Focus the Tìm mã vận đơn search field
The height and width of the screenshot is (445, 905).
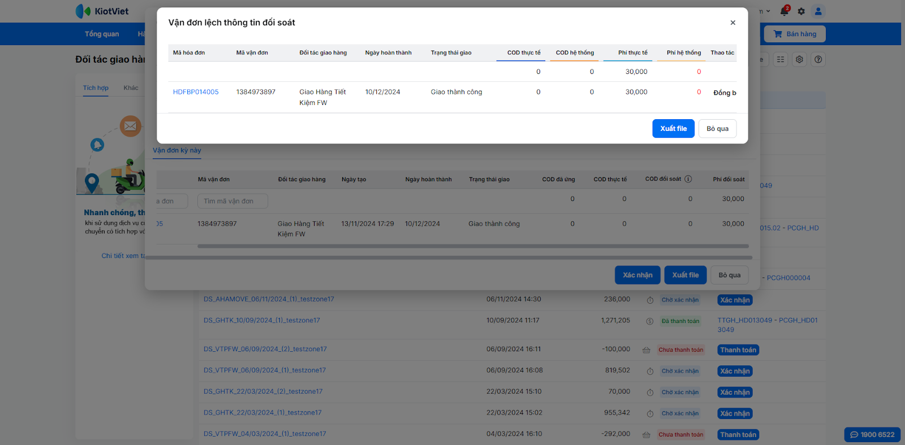[232, 201]
